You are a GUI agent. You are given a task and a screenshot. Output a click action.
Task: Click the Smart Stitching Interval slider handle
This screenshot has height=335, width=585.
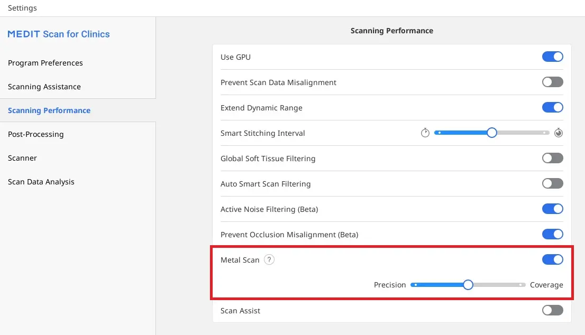(x=492, y=133)
